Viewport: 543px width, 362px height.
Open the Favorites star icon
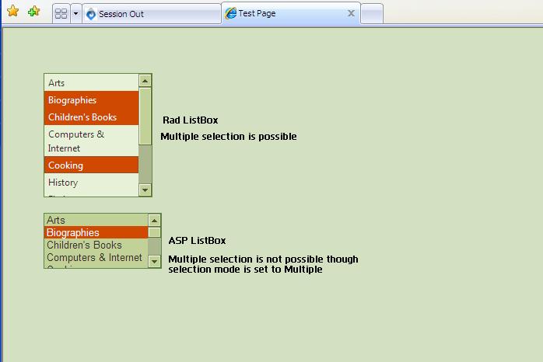click(x=12, y=11)
